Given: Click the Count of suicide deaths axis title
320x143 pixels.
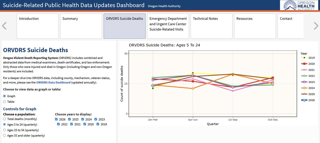Looking at the screenshot, I should click(122, 84).
